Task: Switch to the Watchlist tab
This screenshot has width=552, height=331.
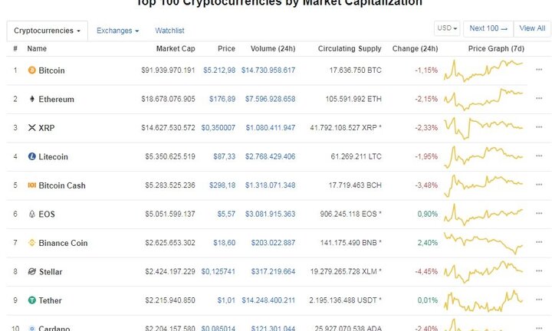Action: [x=169, y=31]
